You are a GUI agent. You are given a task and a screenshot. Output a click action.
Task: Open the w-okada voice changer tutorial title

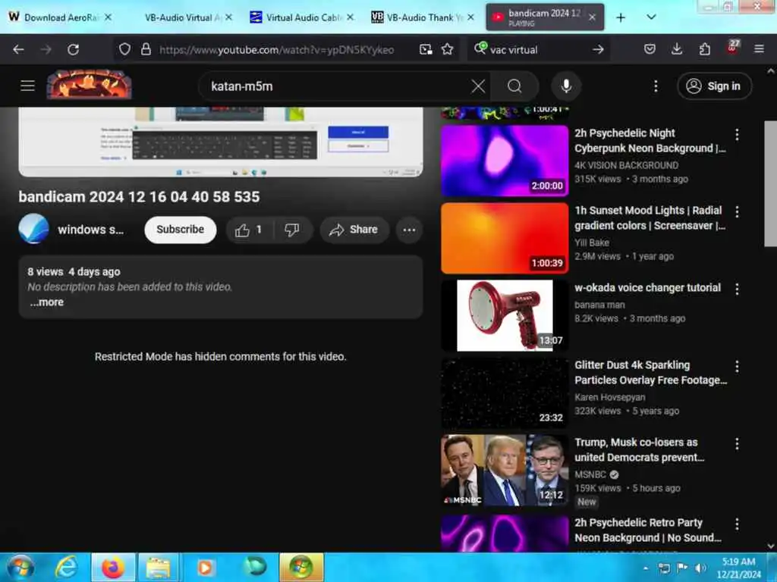(647, 287)
